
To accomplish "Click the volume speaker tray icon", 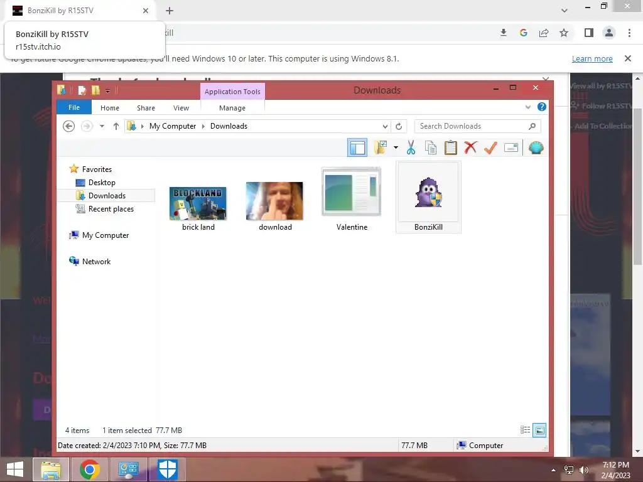I will click(584, 469).
